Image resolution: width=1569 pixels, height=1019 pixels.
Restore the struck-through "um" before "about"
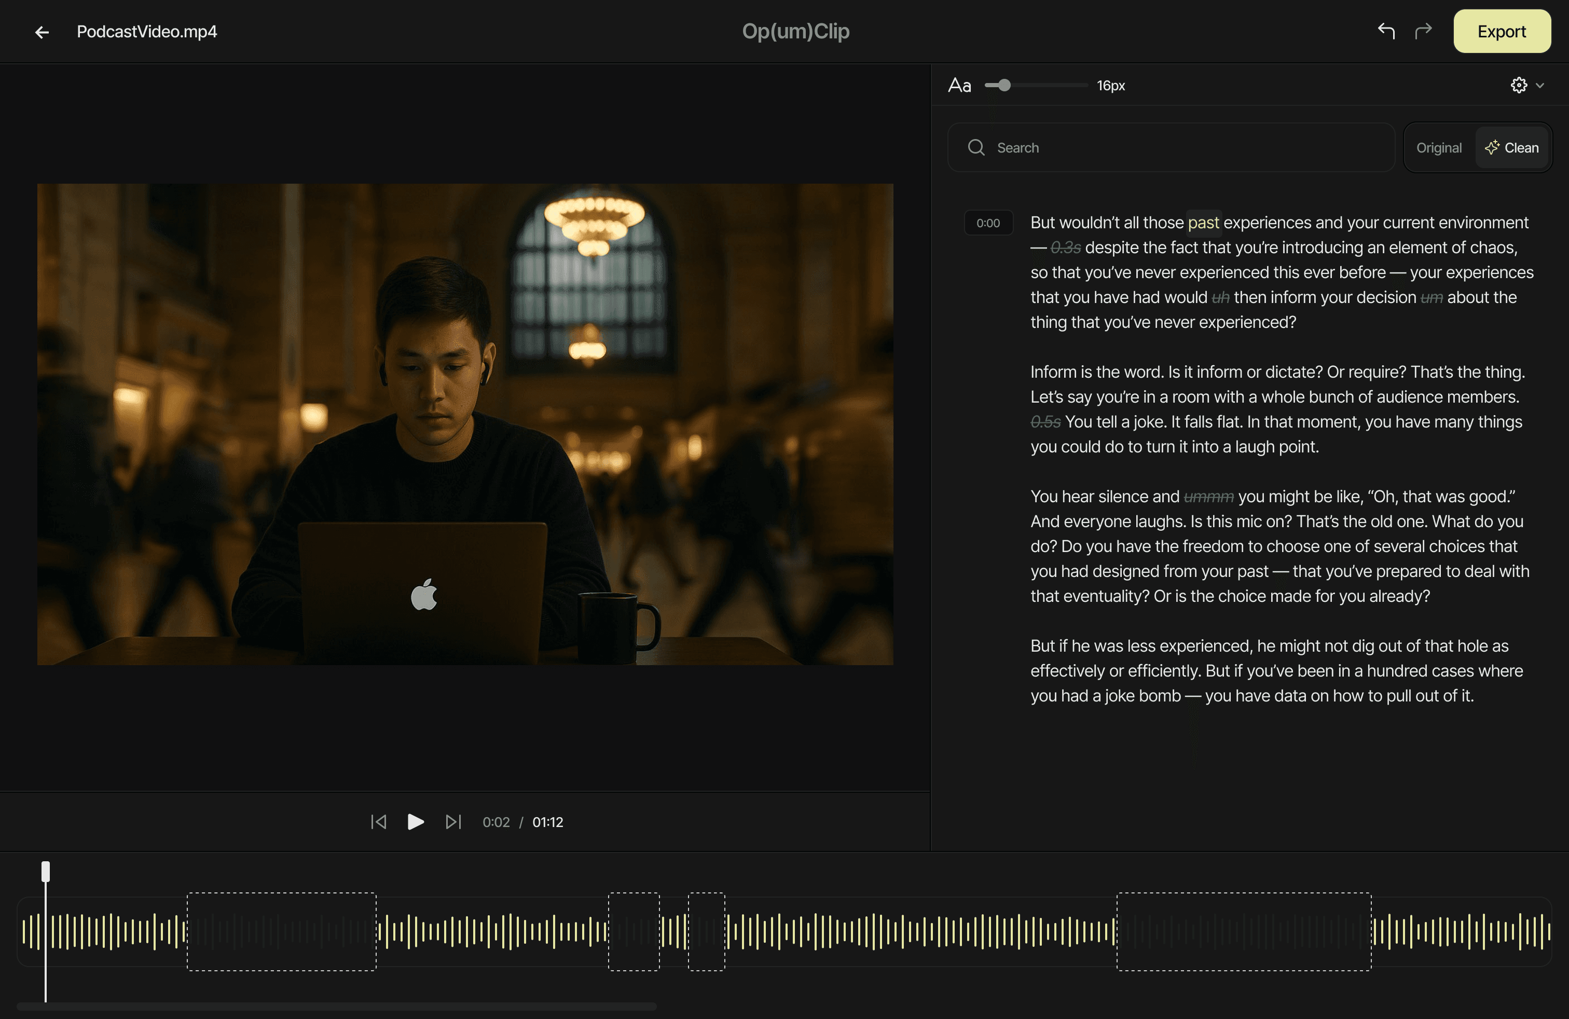[1431, 298]
